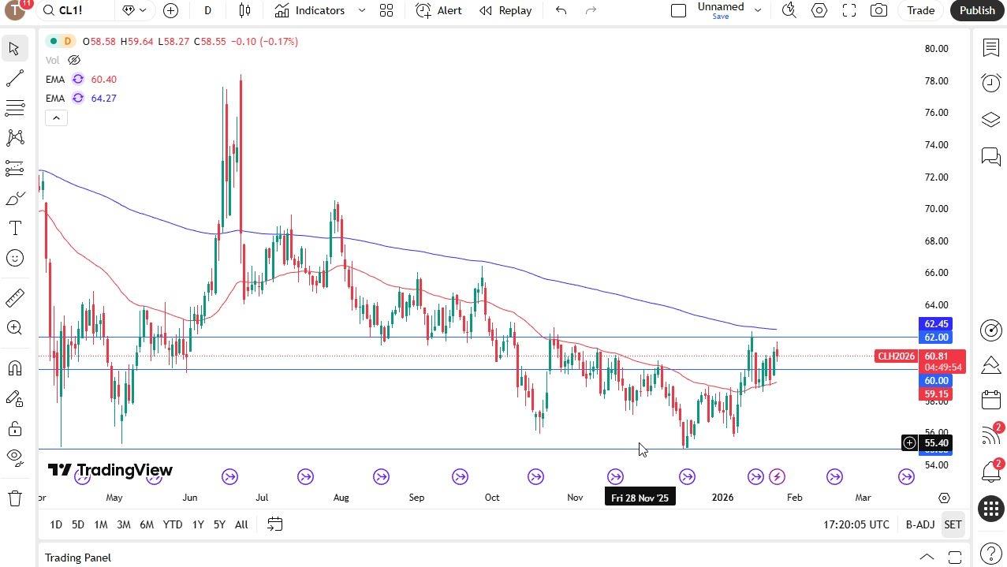1007x567 pixels.
Task: Click the Trade button
Action: [920, 10]
